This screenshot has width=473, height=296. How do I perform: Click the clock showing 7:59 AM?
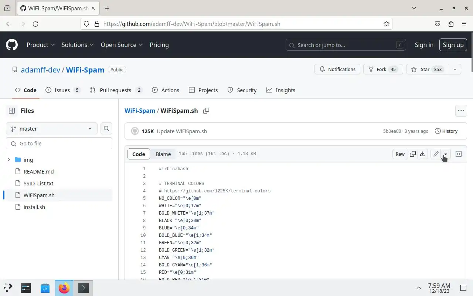[x=439, y=288]
